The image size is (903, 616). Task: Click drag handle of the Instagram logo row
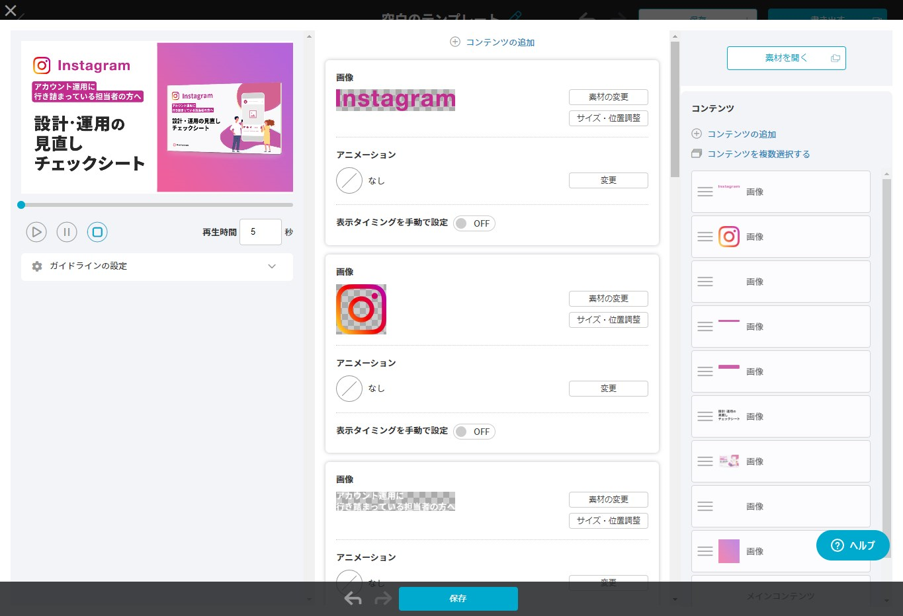pyautogui.click(x=705, y=237)
